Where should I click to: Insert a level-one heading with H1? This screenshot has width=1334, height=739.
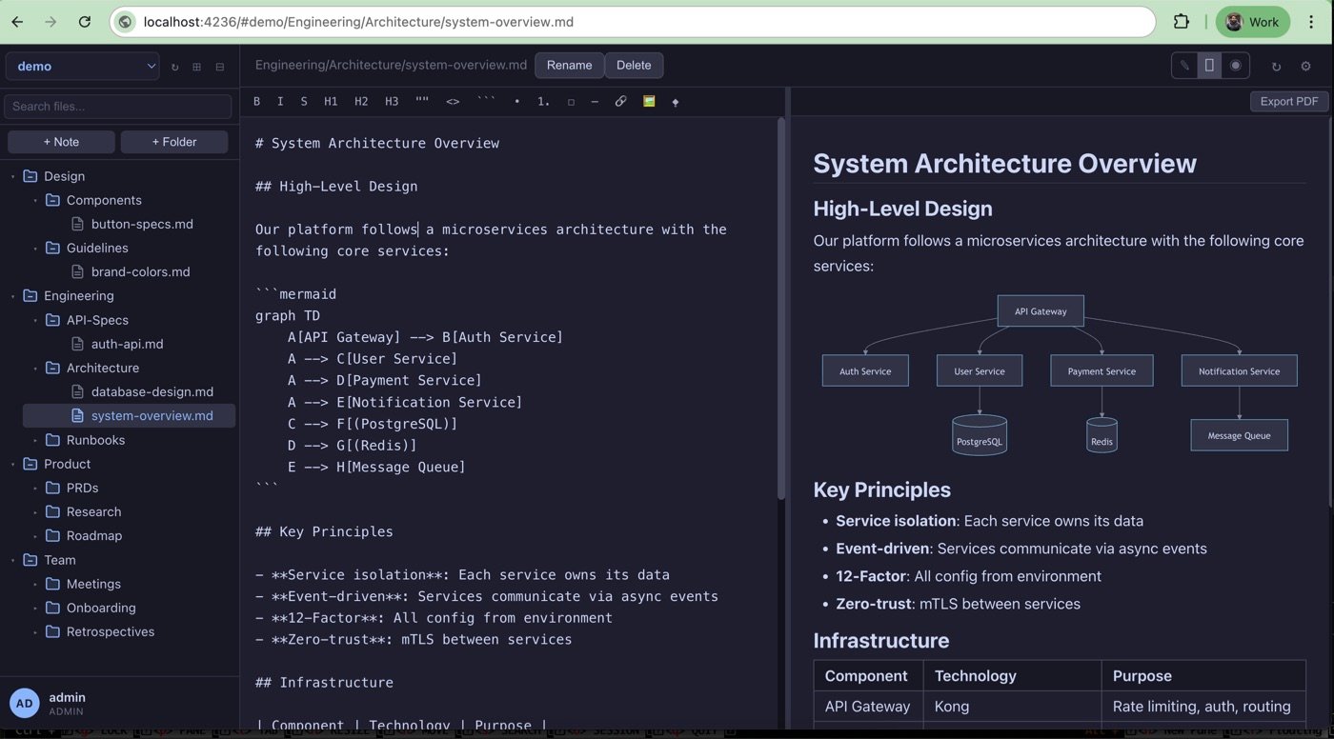331,101
